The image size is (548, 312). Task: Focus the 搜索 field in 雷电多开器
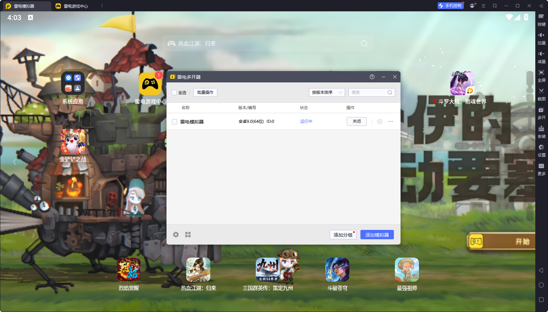(x=372, y=92)
